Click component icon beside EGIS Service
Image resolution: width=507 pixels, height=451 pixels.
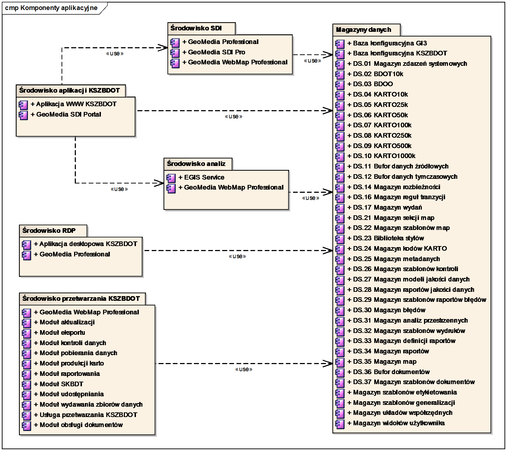(171, 178)
